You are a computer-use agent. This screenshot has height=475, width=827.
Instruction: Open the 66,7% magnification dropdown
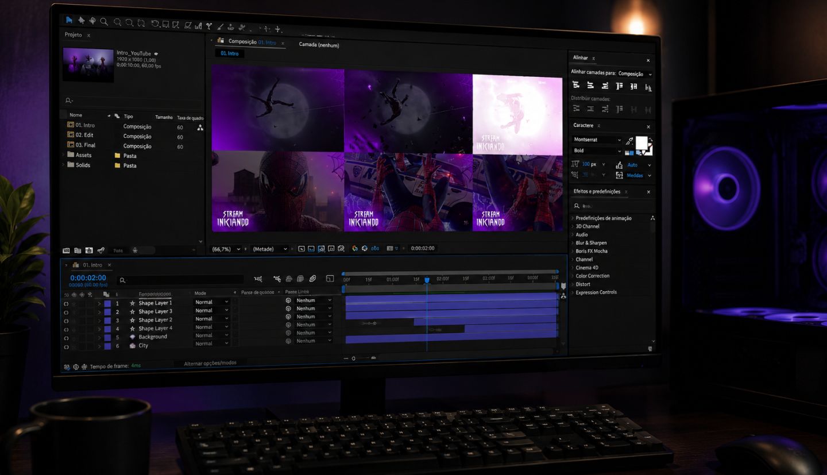pos(226,249)
